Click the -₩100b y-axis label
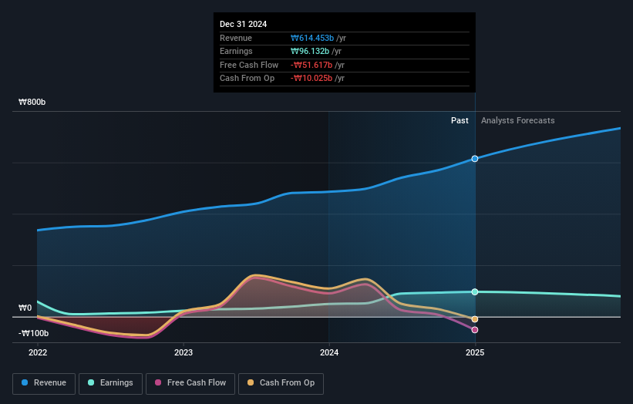 click(33, 333)
